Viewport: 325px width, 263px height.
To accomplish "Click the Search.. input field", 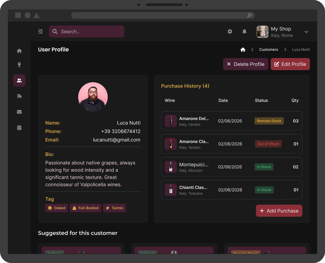I will (x=87, y=31).
